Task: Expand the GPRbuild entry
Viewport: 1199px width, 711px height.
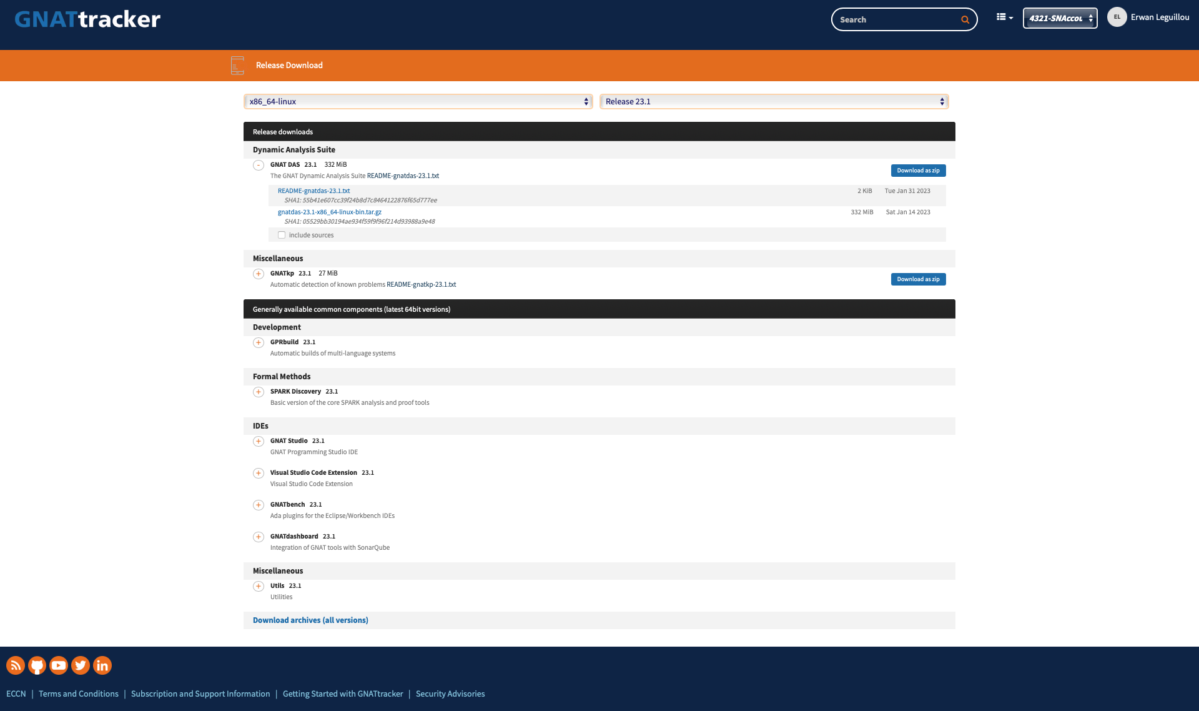Action: click(x=259, y=342)
